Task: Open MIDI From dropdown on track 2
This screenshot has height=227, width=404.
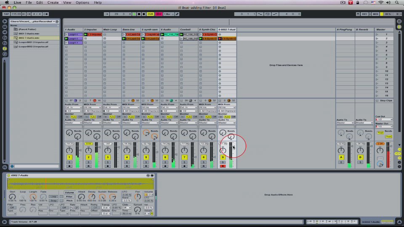Action: (93, 107)
